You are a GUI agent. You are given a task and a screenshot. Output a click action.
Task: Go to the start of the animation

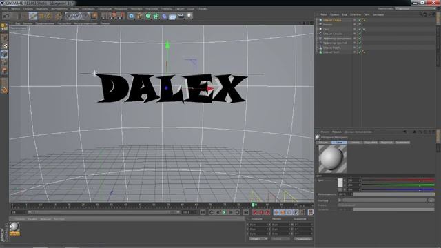coord(203,212)
